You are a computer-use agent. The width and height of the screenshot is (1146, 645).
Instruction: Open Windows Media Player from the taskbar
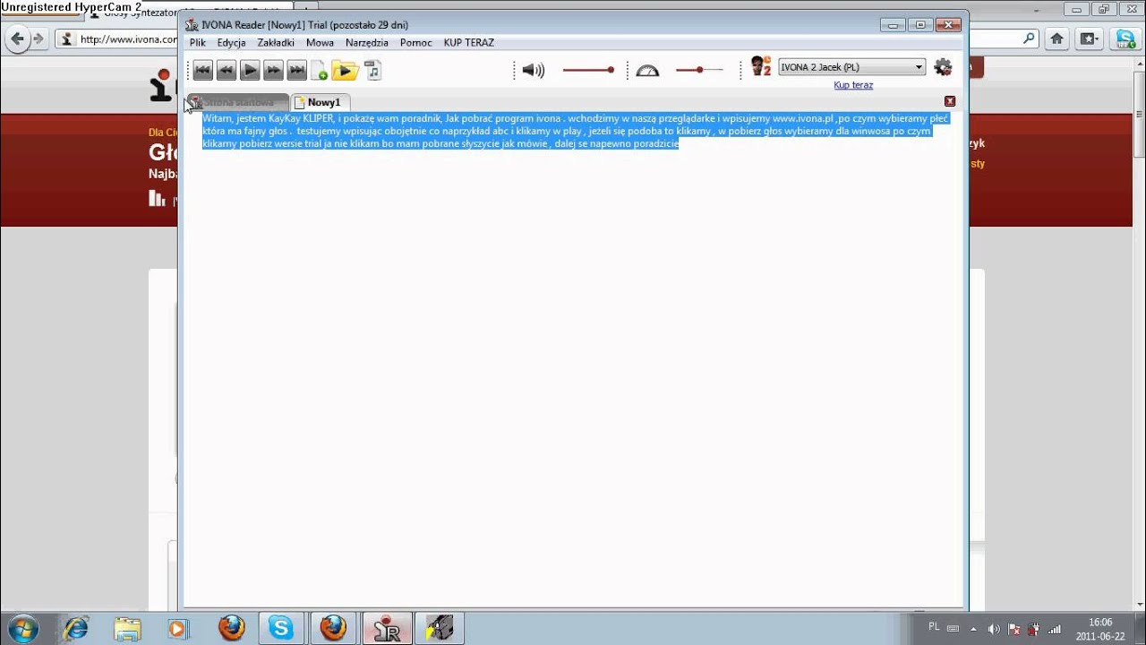177,628
